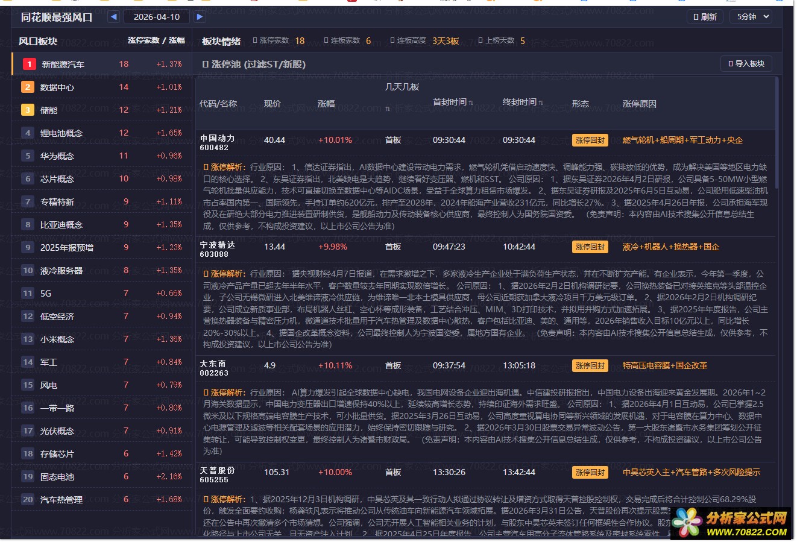Click the red rank 1 badge

pos(28,64)
